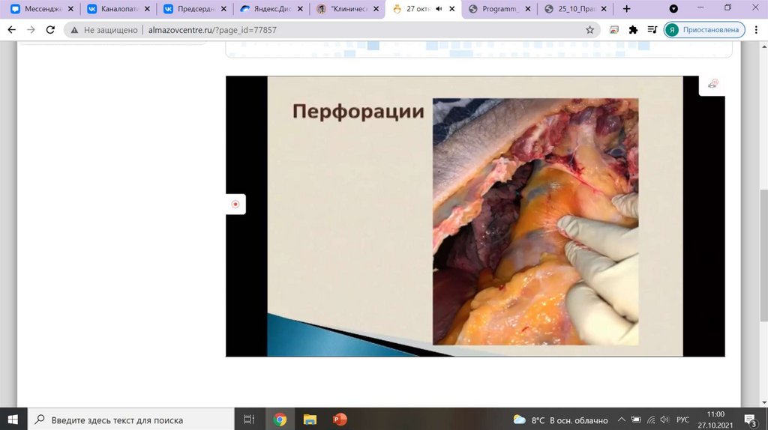The width and height of the screenshot is (768, 430).
Task: Show the Не защищено site info
Action: (103, 30)
